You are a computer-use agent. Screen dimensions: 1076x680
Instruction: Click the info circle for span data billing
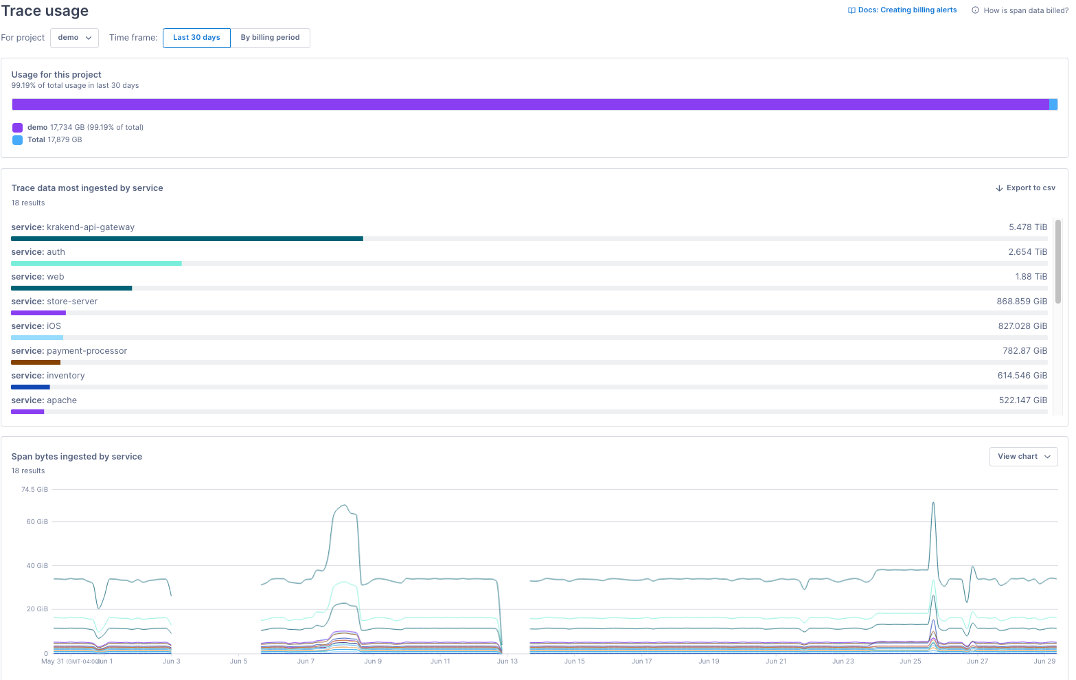(975, 10)
